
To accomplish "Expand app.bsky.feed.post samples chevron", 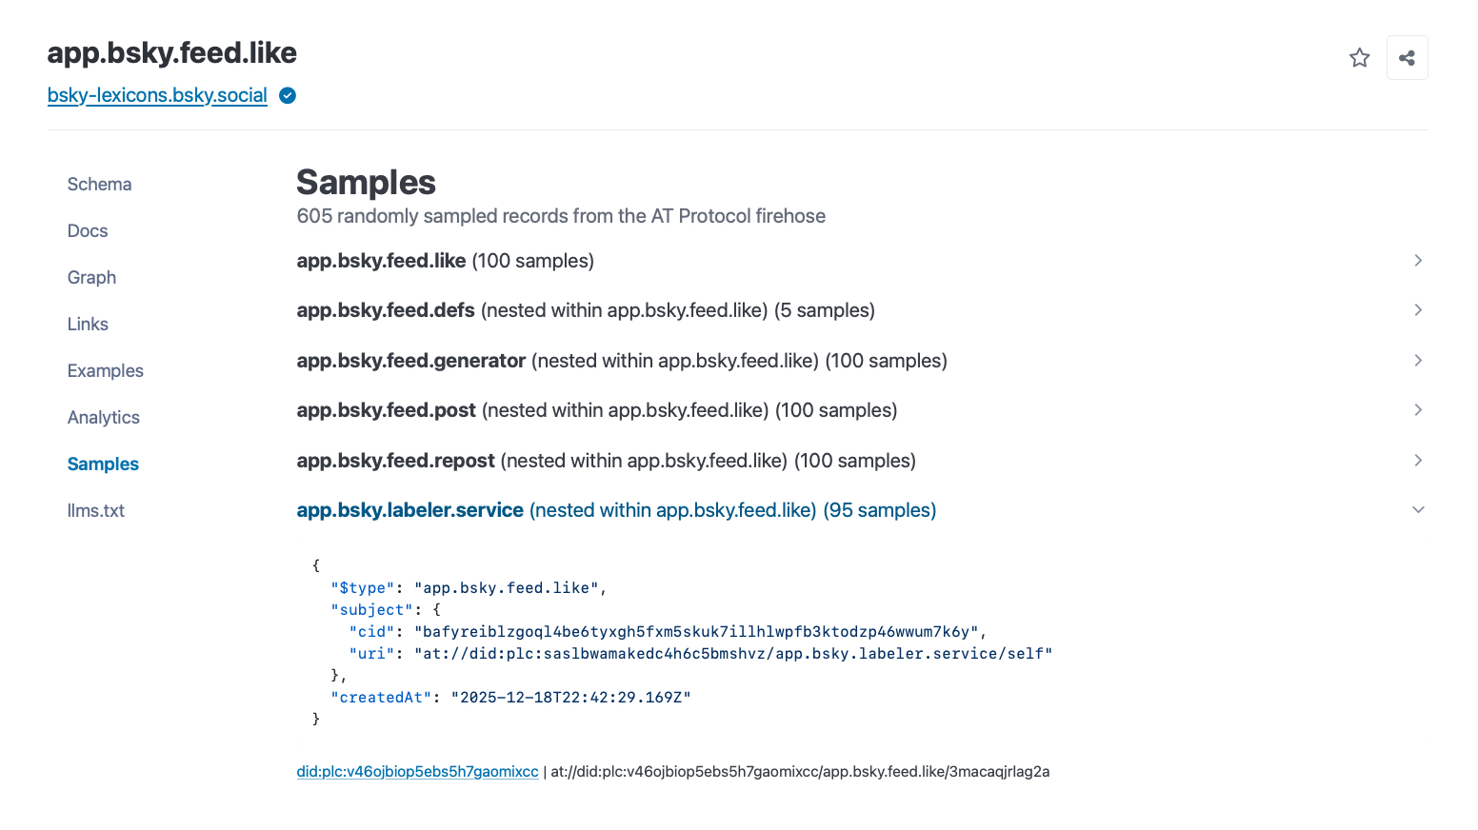I will click(1418, 410).
